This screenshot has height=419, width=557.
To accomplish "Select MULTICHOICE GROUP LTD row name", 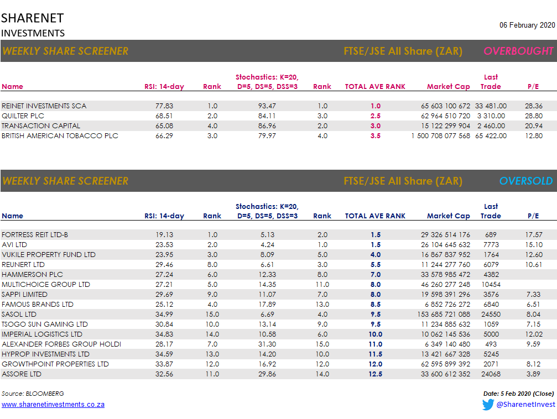I will coord(46,285).
